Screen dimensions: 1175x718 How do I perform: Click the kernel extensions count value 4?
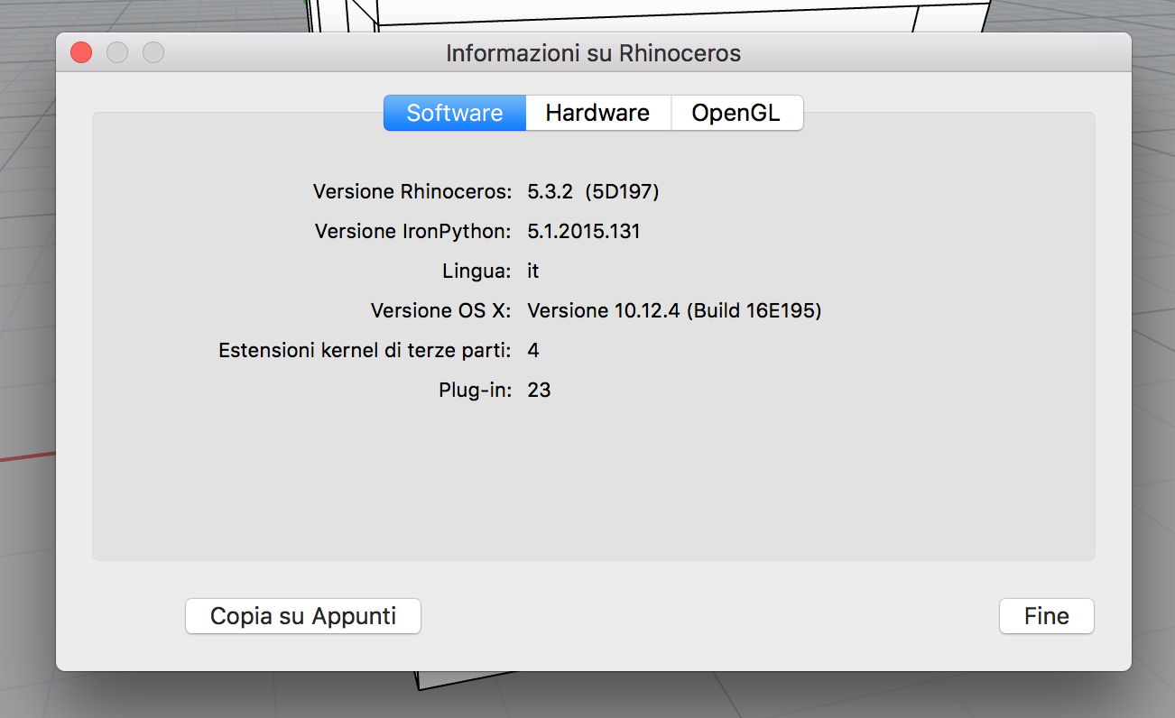(533, 350)
